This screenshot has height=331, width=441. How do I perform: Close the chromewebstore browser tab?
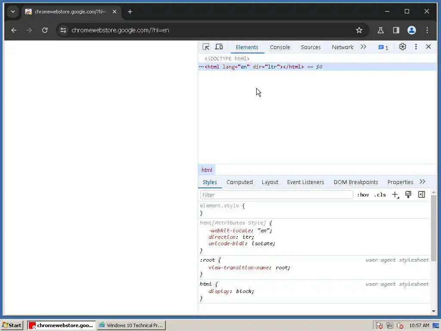pos(115,12)
